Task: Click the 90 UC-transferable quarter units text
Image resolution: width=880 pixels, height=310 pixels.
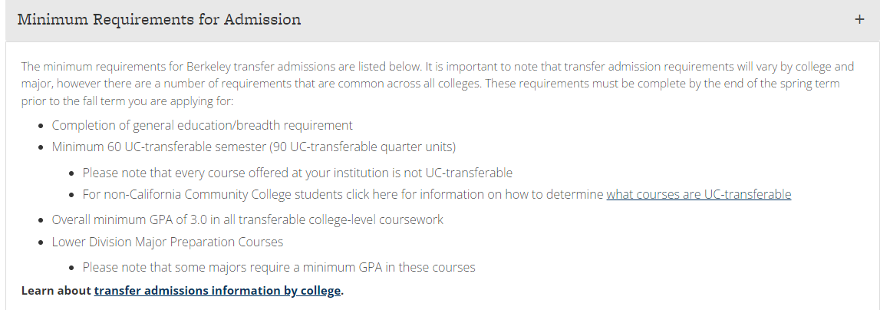Action: (362, 147)
